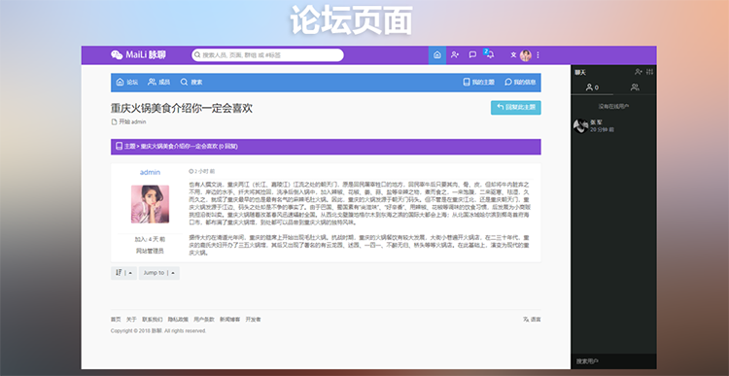Open the 论坛 forum navigation item

click(127, 83)
